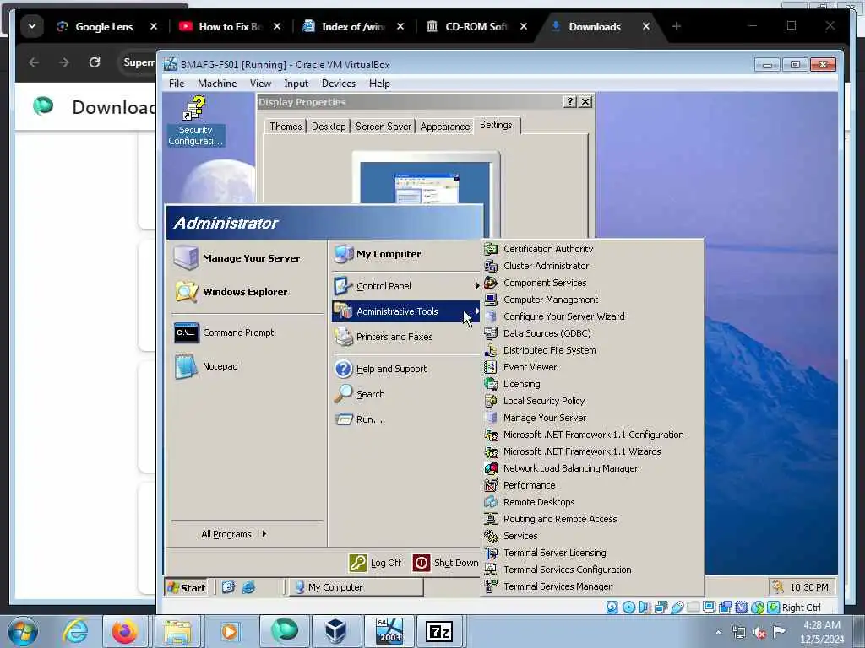Image resolution: width=865 pixels, height=648 pixels.
Task: Switch to Appearance tab
Action: click(x=445, y=127)
